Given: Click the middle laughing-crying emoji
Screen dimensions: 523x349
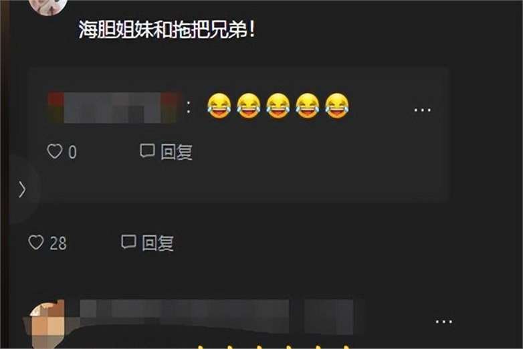Looking at the screenshot, I should pos(278,106).
